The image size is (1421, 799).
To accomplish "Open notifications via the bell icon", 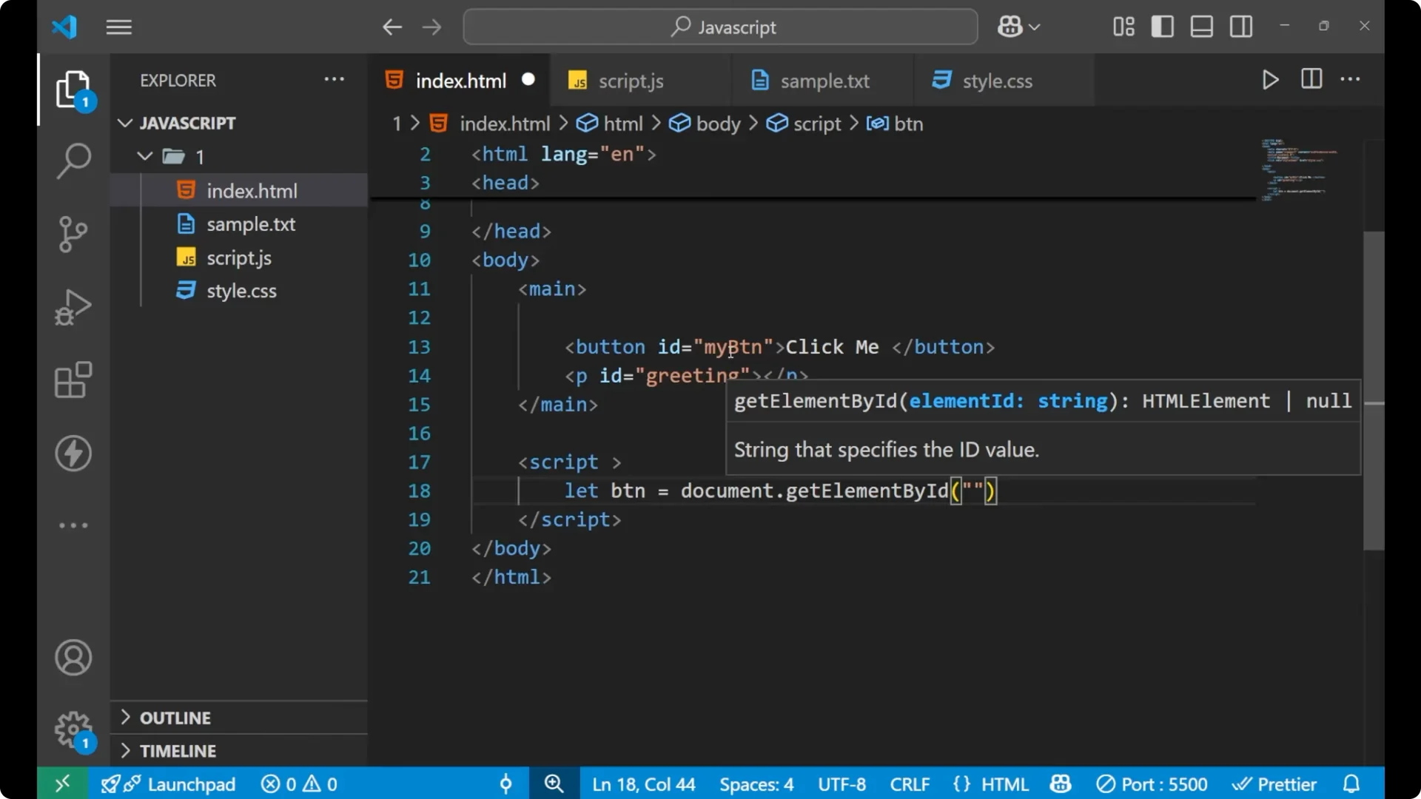I will [x=1352, y=783].
